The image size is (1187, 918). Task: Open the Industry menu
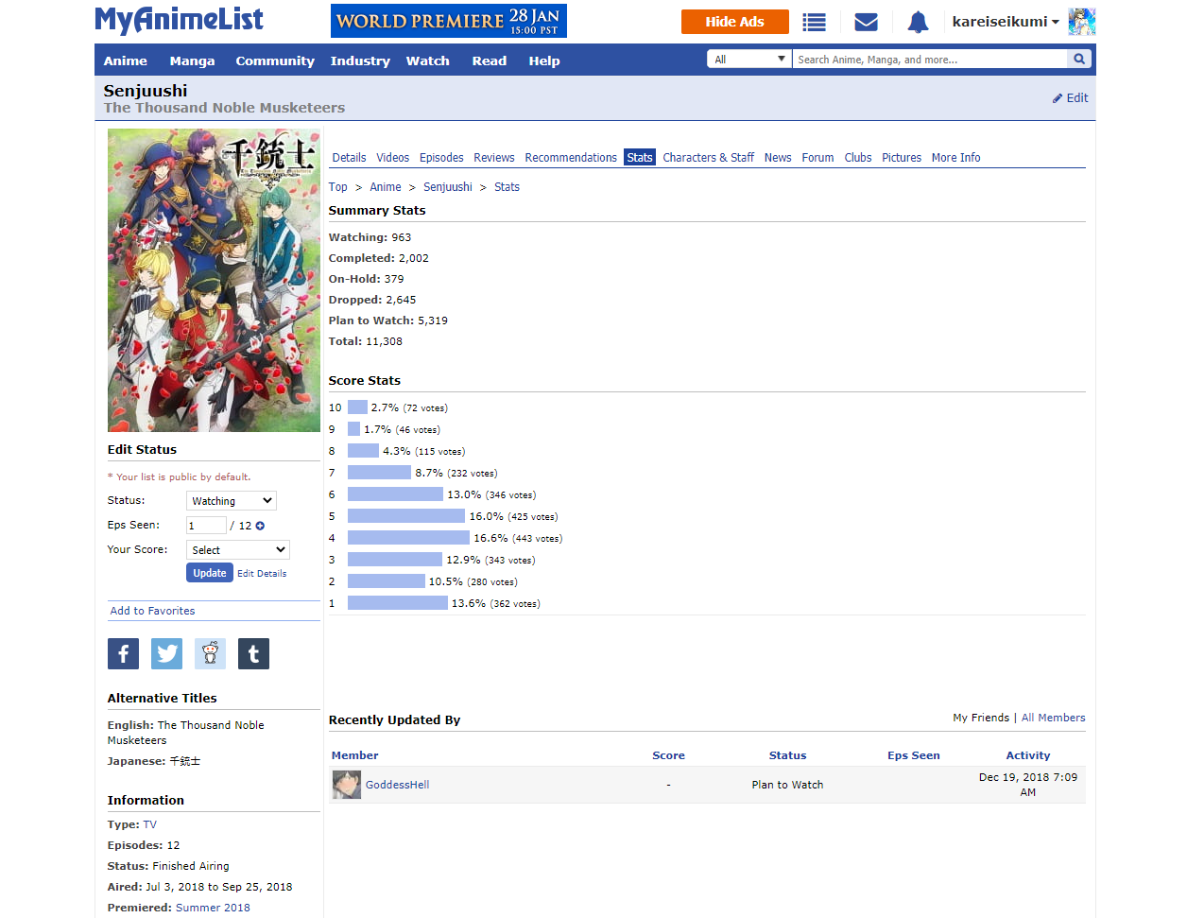click(360, 61)
